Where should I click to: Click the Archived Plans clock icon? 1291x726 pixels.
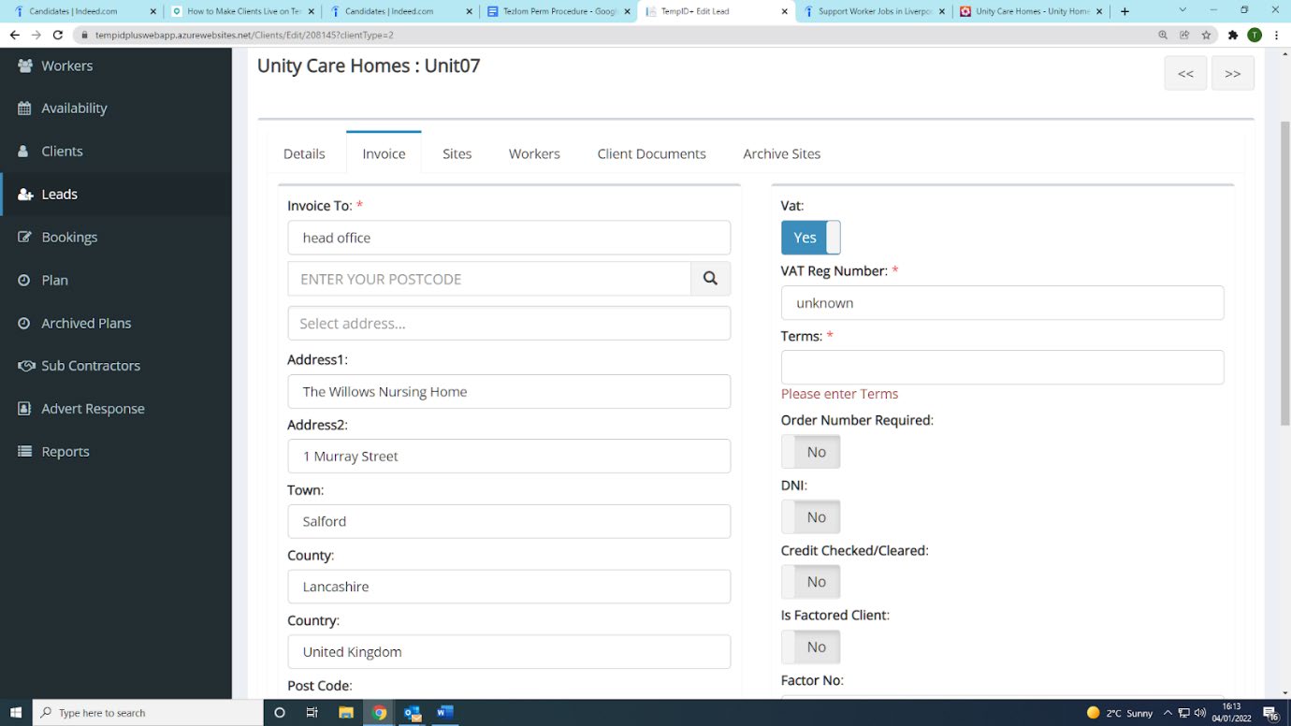(x=25, y=323)
